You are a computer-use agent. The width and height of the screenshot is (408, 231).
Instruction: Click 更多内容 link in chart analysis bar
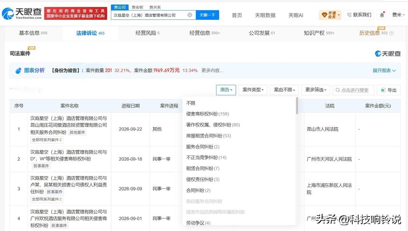tap(212, 70)
